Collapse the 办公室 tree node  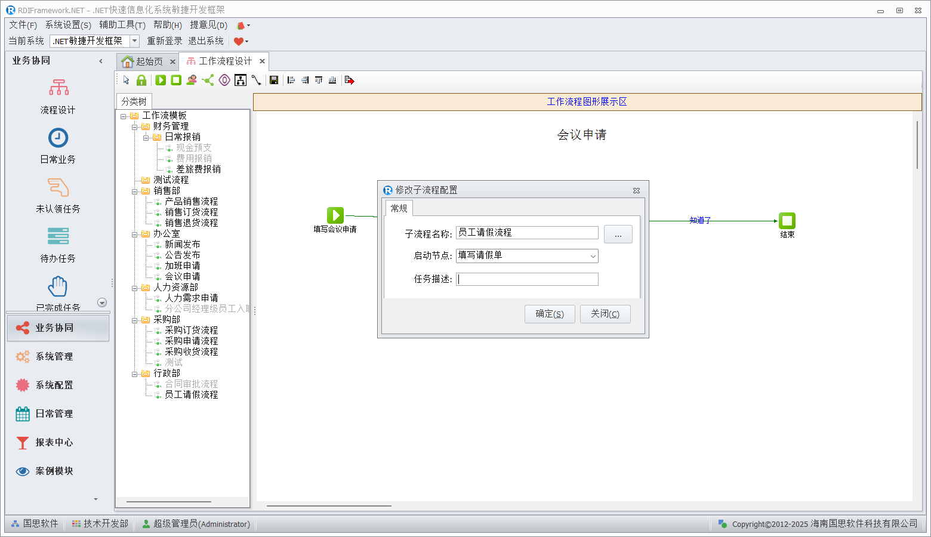pyautogui.click(x=135, y=234)
